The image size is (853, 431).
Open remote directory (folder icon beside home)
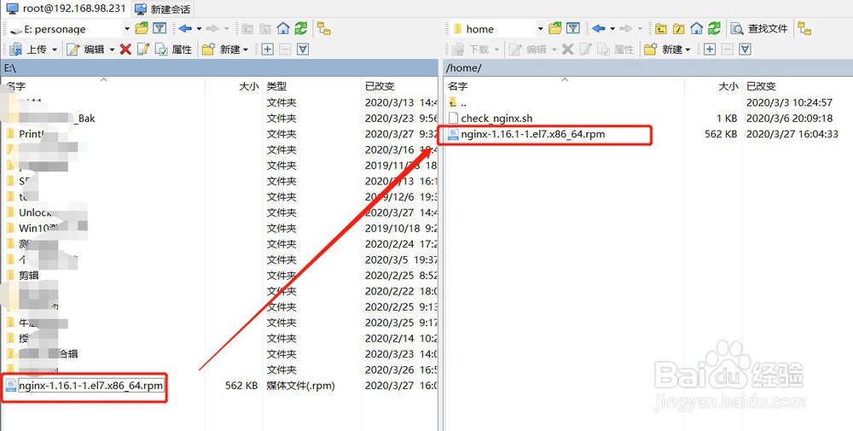click(555, 28)
